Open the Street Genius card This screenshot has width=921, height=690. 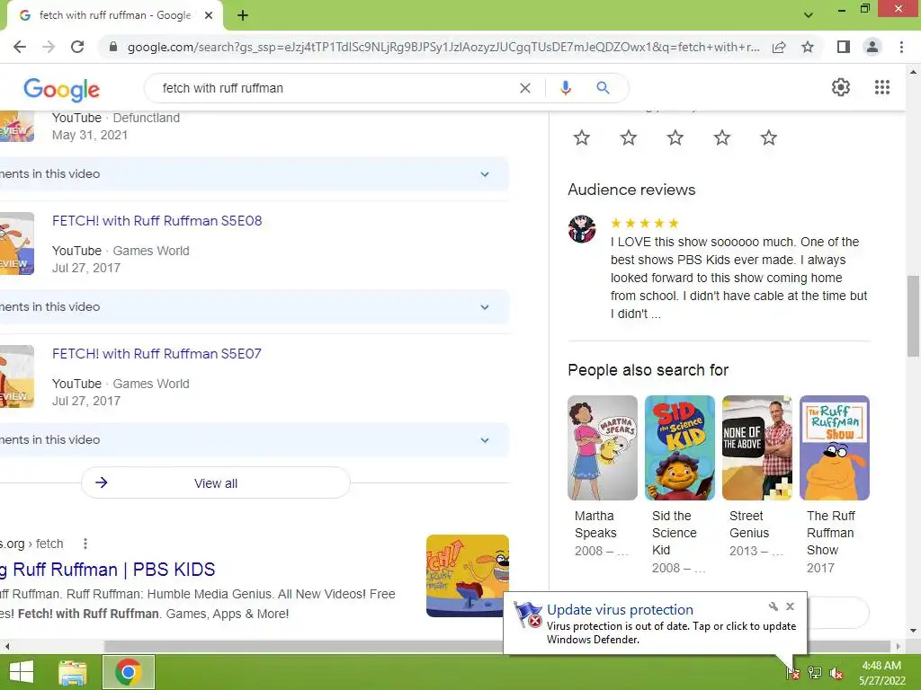click(757, 476)
